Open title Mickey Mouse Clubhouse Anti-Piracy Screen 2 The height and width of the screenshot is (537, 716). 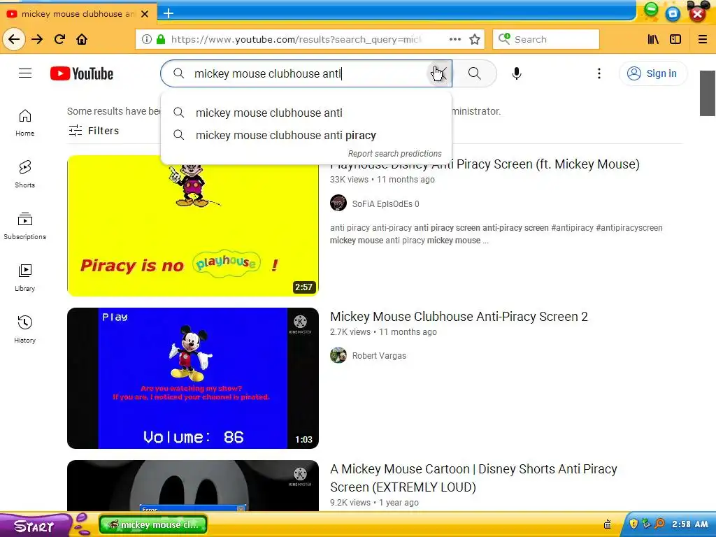click(x=459, y=317)
